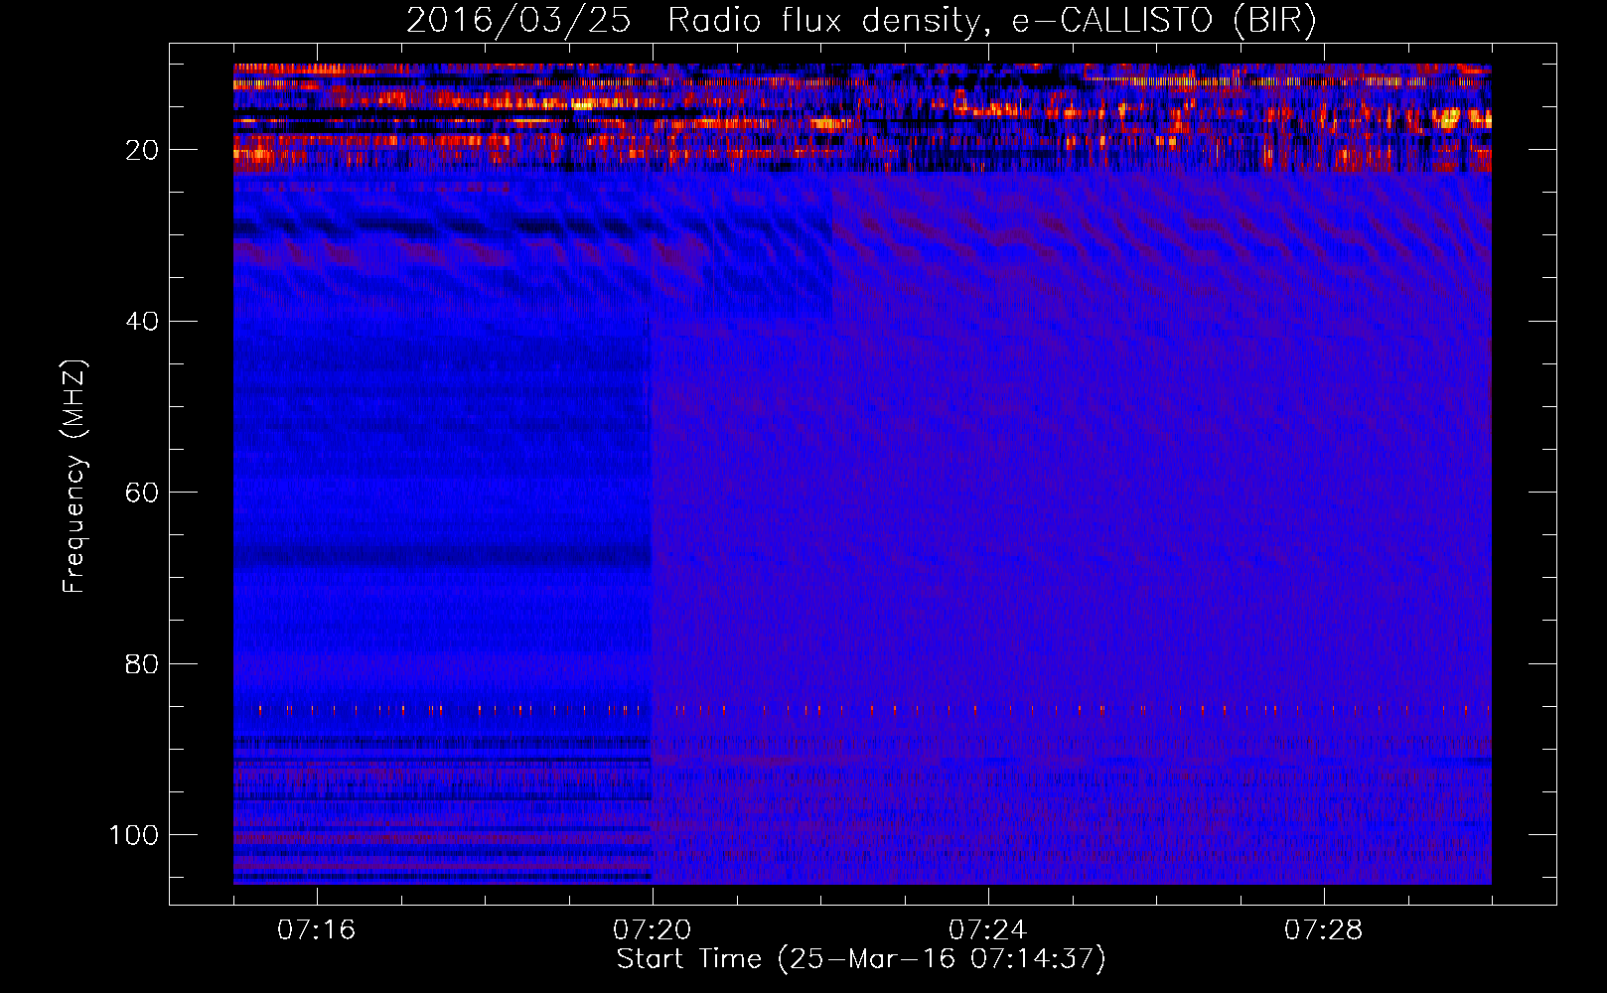
Task: Click the 'Frequency (MHZ)' axis label
Action: pos(75,477)
